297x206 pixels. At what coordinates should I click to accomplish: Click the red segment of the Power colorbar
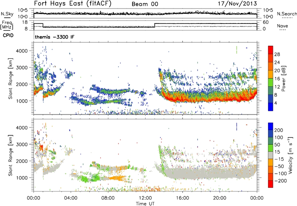271,50
